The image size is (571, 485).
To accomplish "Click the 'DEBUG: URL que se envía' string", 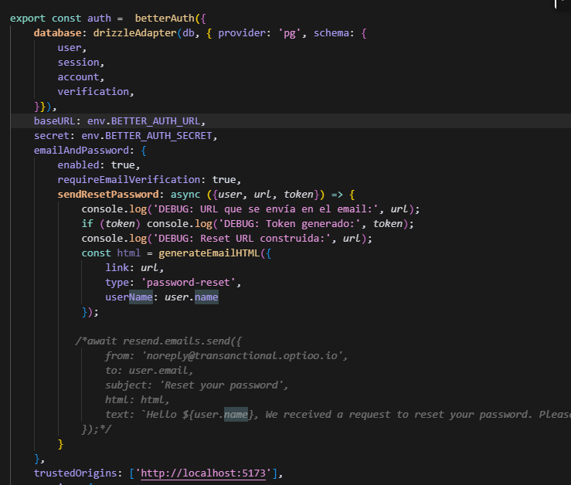I will tap(266, 209).
